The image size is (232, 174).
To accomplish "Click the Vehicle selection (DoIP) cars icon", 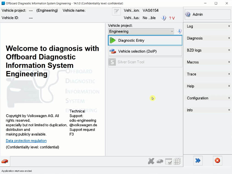I will (113, 51).
